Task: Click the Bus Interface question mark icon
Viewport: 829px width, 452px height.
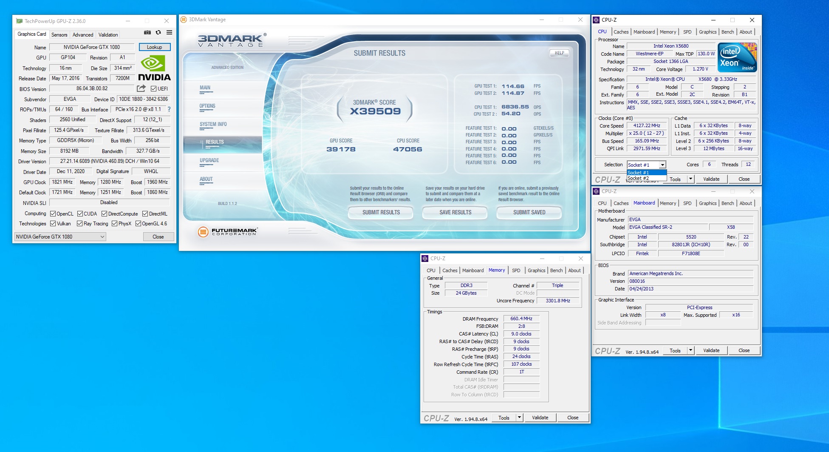Action: click(x=169, y=109)
